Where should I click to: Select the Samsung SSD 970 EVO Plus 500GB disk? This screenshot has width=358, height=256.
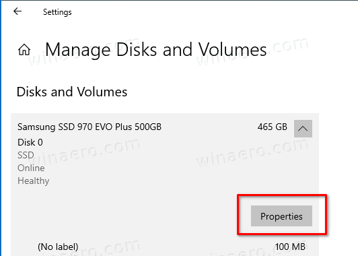tap(89, 127)
